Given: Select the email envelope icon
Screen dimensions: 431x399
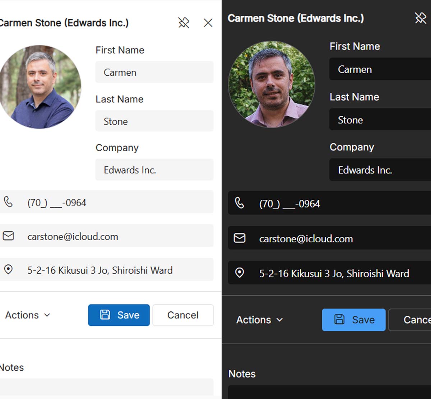Looking at the screenshot, I should [x=9, y=236].
